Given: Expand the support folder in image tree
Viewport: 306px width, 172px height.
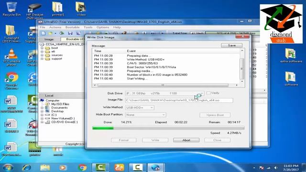Looking at the screenshot, I should pos(42,59).
